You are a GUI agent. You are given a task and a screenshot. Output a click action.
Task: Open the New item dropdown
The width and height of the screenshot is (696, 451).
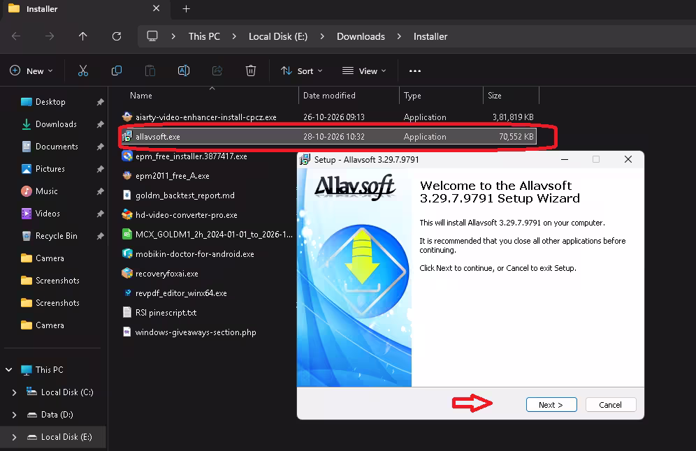pos(31,71)
